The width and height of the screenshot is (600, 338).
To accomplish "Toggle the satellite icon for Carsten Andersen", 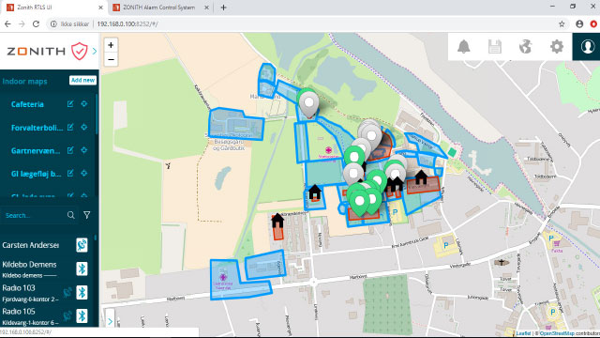I will coord(82,245).
